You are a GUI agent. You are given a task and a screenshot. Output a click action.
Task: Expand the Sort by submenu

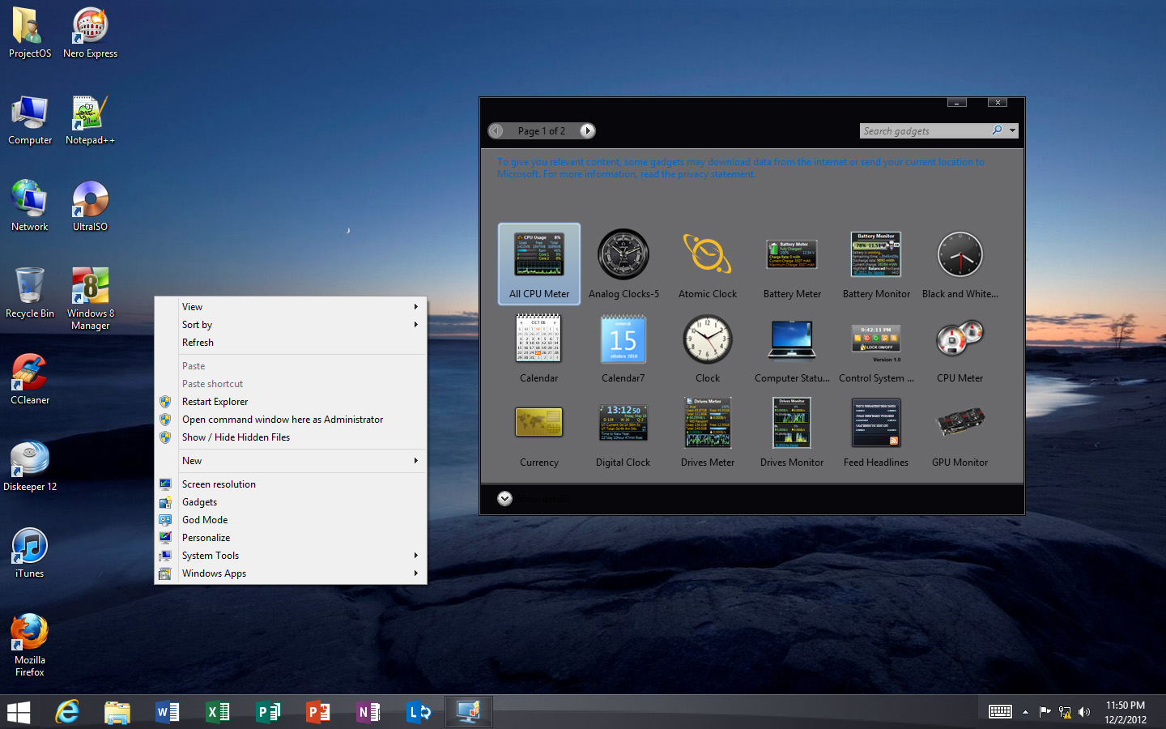[197, 324]
